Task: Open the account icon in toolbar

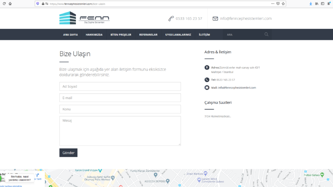Action: 329,4
